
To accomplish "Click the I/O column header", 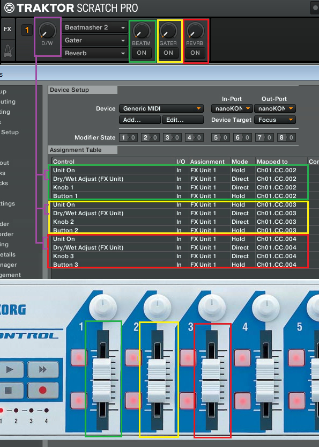I will pyautogui.click(x=181, y=162).
